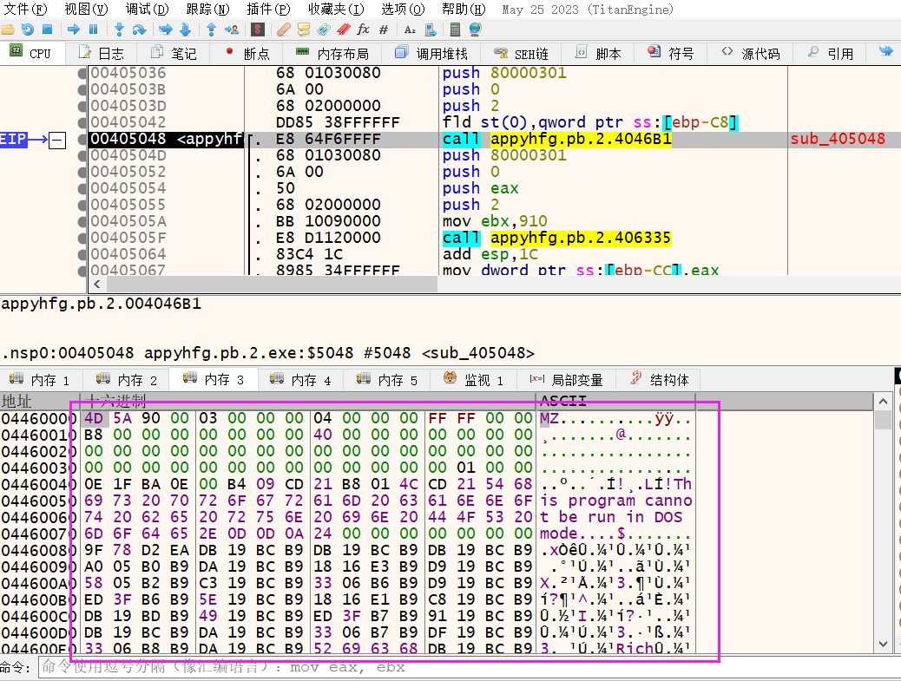Click the 地址 column header
Screen dimensions: 901x681
click(39, 401)
